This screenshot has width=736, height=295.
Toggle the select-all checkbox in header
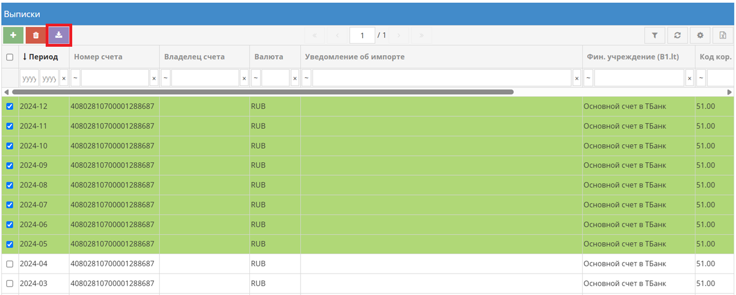(10, 57)
